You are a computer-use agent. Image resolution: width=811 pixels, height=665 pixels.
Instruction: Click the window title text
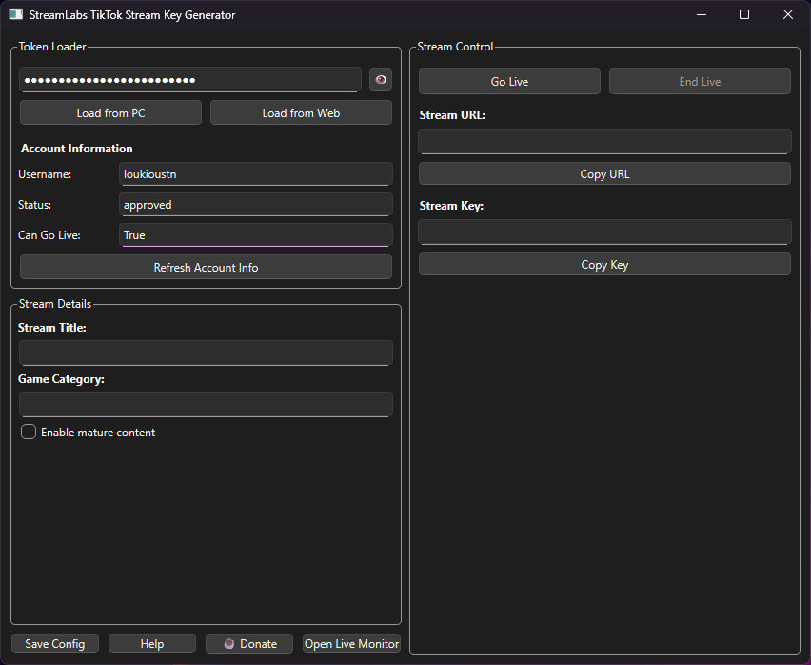pyautogui.click(x=132, y=15)
